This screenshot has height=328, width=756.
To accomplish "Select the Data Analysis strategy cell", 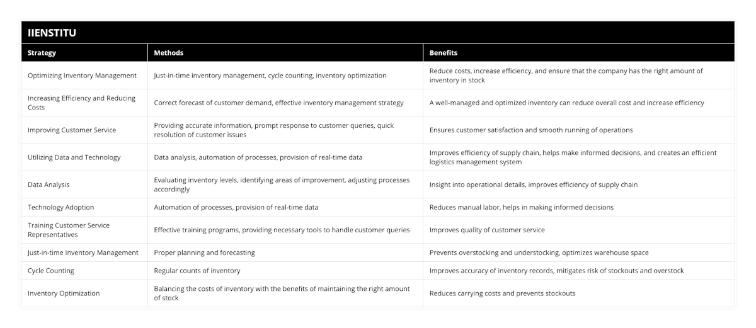I will (x=84, y=184).
